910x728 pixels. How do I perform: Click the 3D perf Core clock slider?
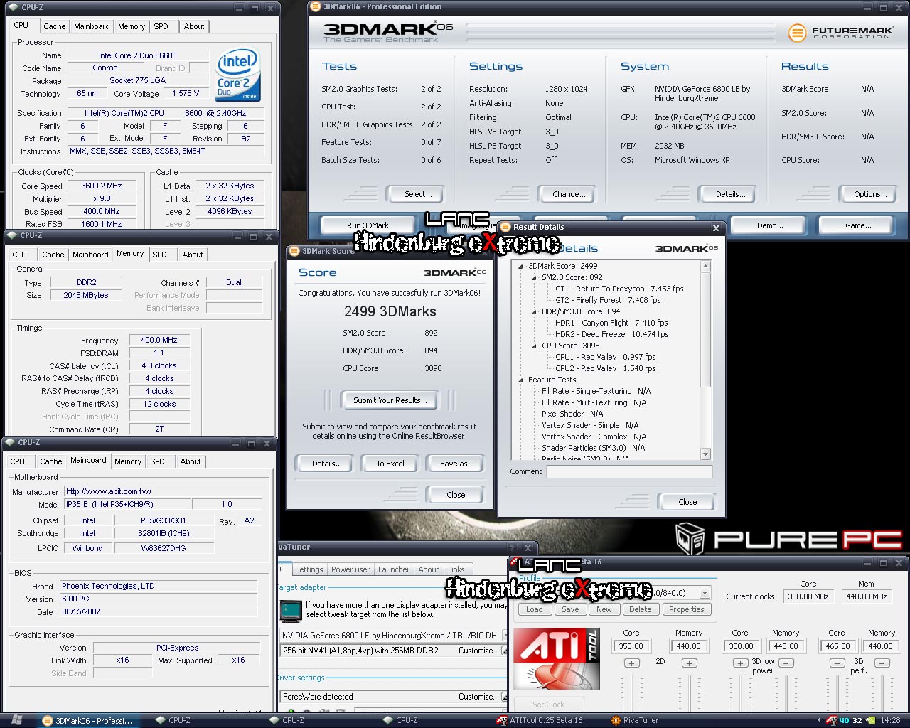pos(837,693)
